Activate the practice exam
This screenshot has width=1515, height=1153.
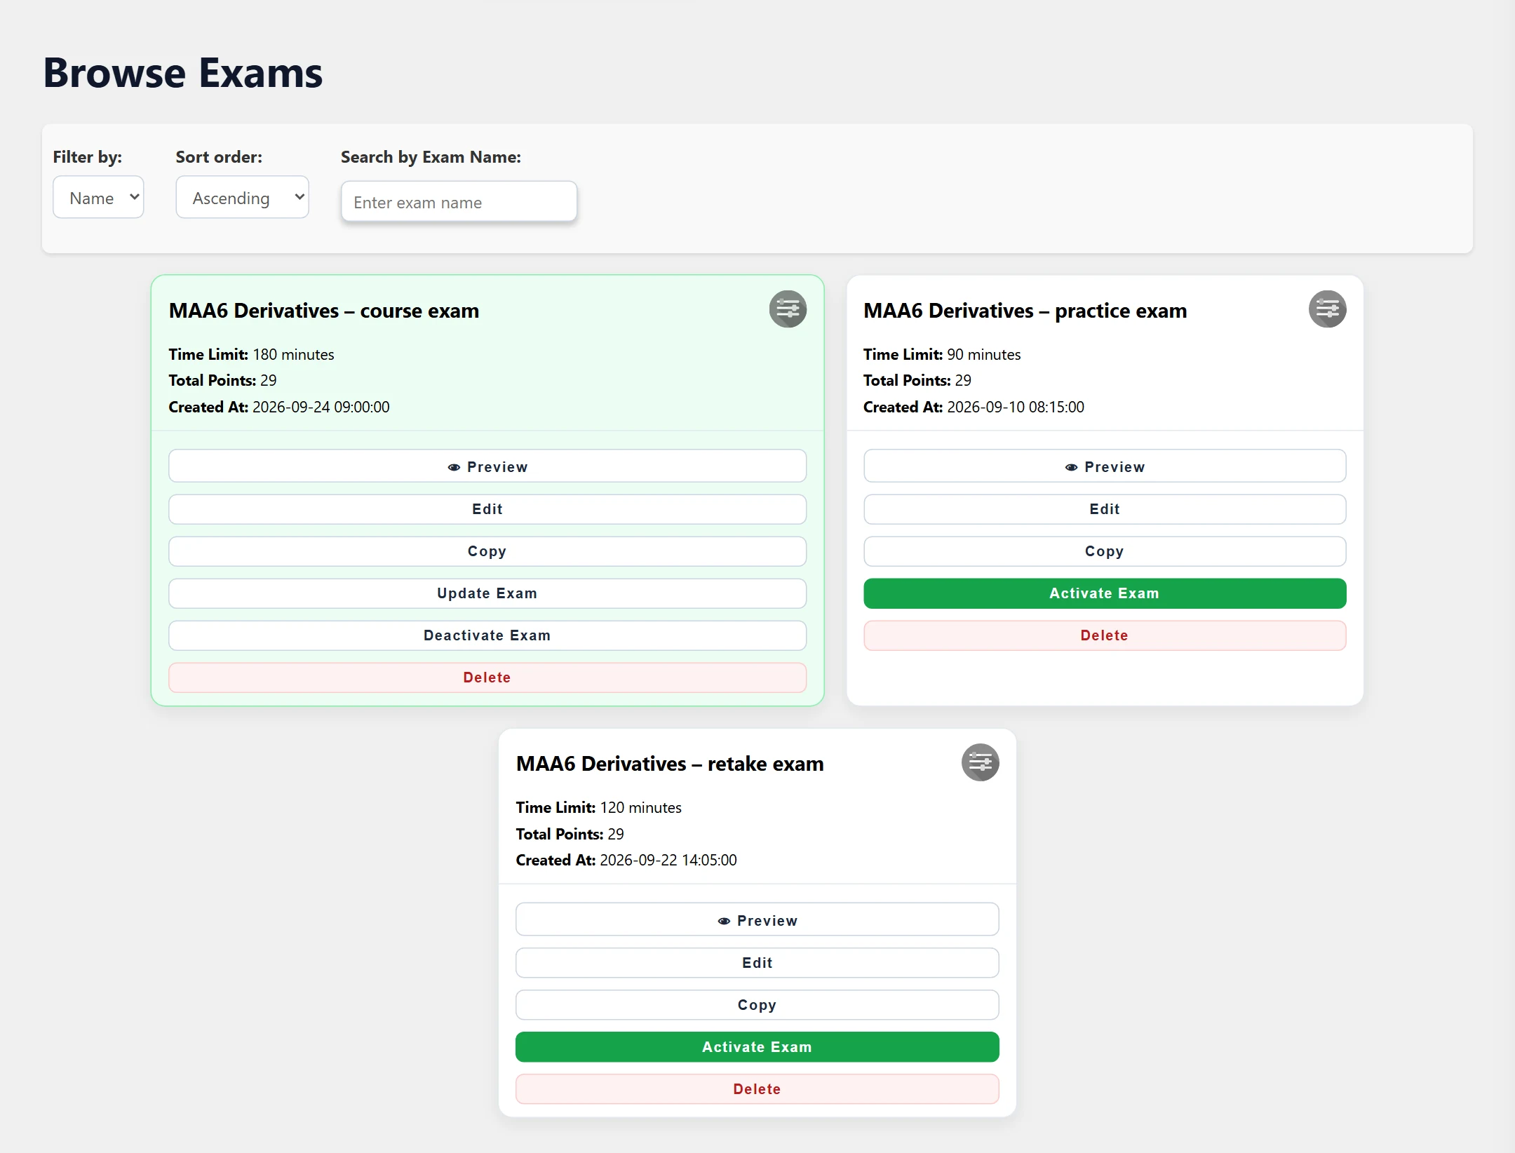point(1105,593)
